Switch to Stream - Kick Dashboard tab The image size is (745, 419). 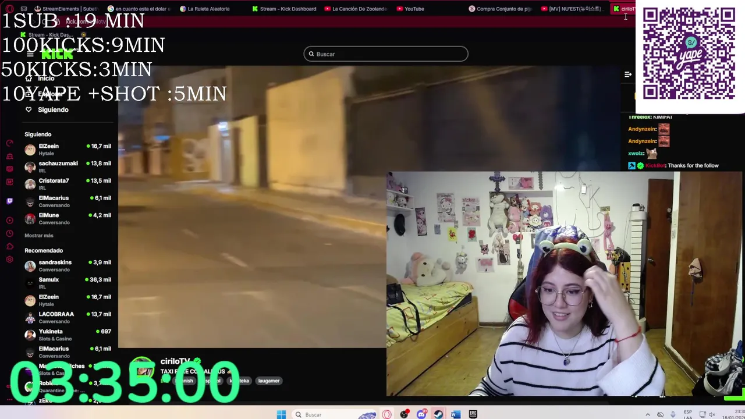coord(285,9)
